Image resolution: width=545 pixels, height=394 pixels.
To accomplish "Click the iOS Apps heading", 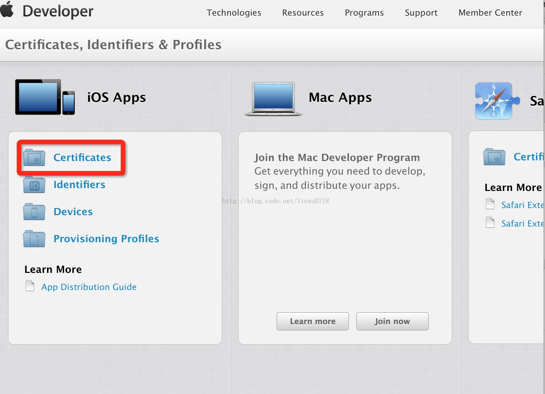I will (x=116, y=98).
